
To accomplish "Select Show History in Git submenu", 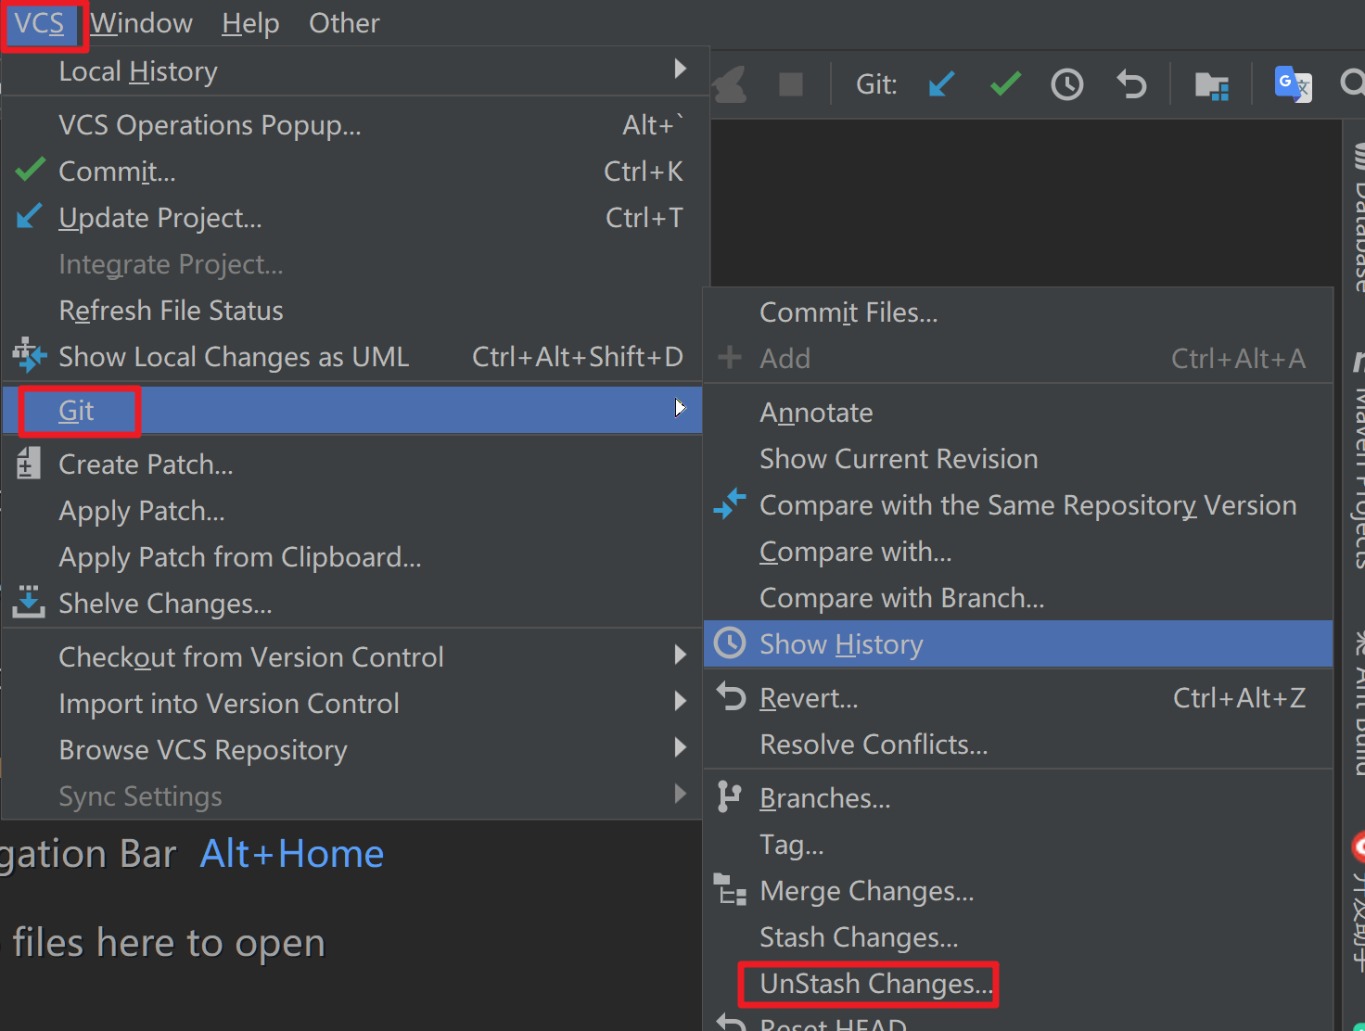I will click(1018, 644).
